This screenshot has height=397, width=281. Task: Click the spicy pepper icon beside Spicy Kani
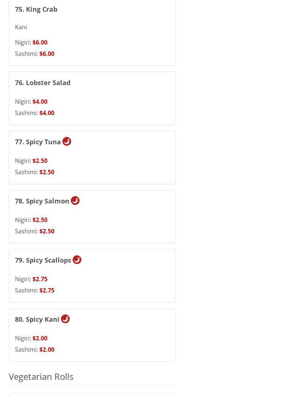pos(65,319)
